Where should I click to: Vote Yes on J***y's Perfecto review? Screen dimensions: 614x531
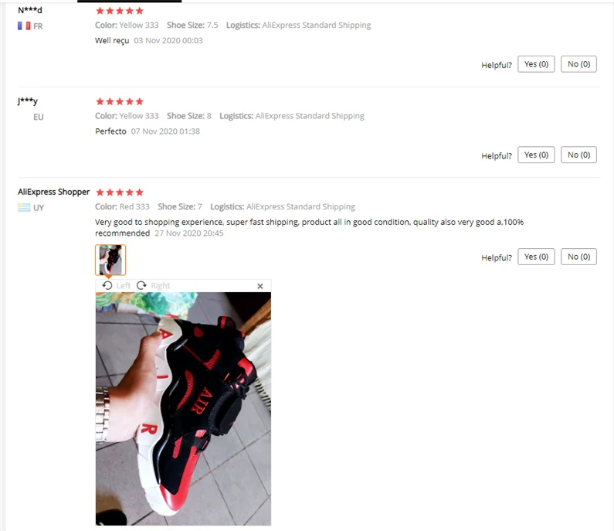(536, 155)
